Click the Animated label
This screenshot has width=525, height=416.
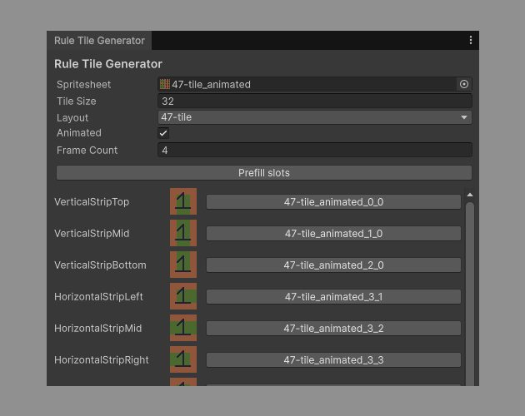click(79, 133)
